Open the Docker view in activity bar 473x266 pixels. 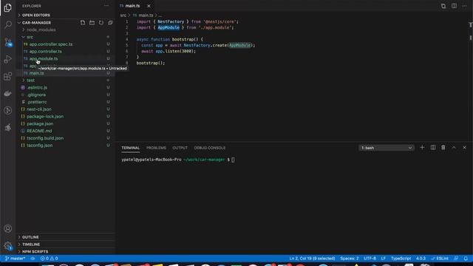point(8,94)
